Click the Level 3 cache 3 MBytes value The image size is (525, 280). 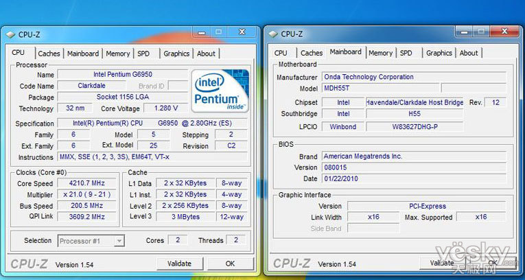click(185, 217)
